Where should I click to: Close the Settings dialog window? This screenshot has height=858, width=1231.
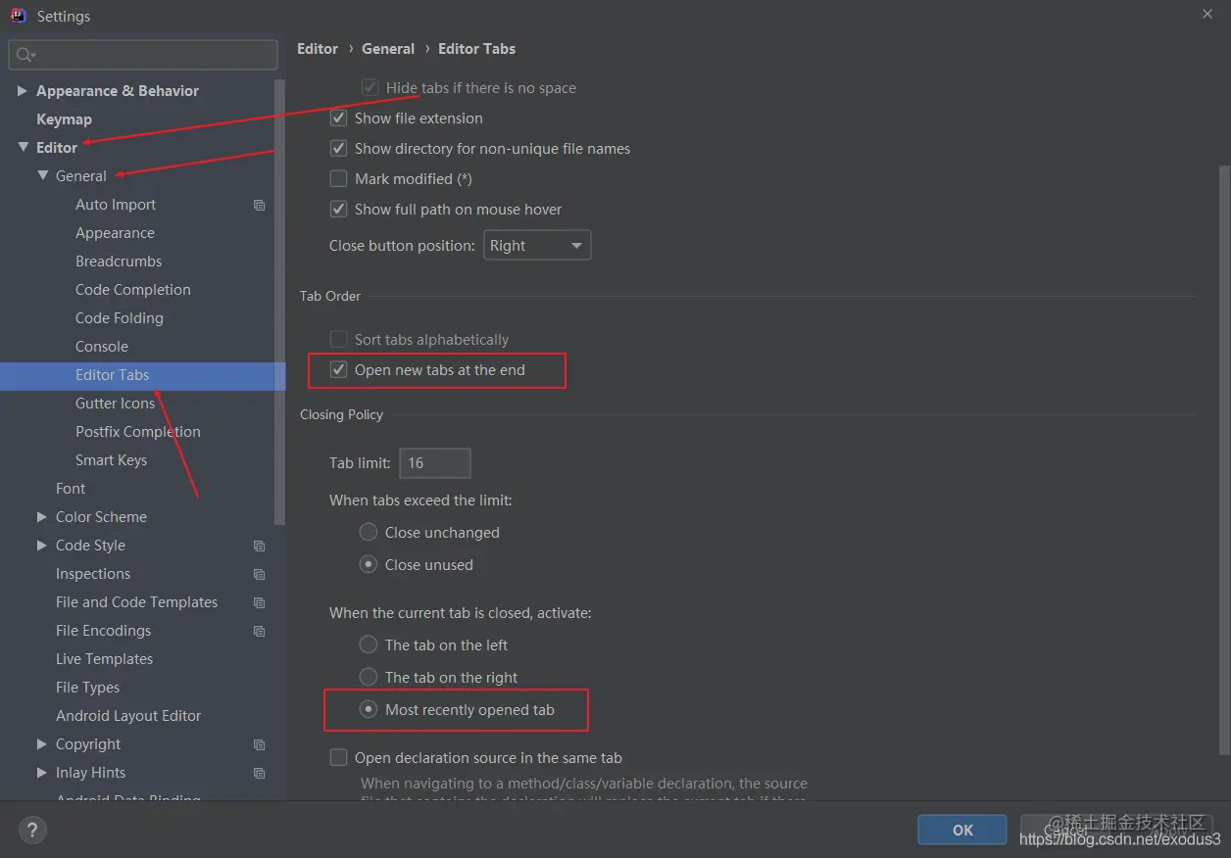click(1206, 15)
